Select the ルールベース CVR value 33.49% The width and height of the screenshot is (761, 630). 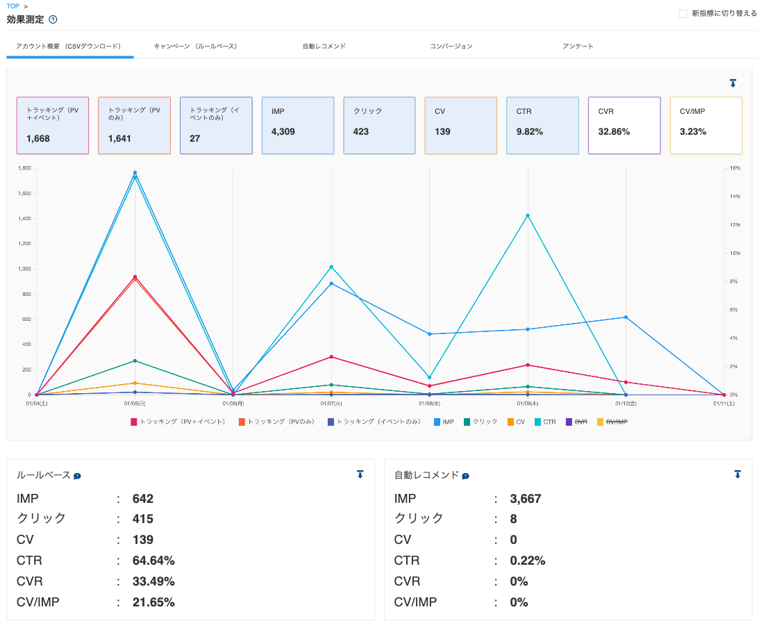tap(153, 581)
